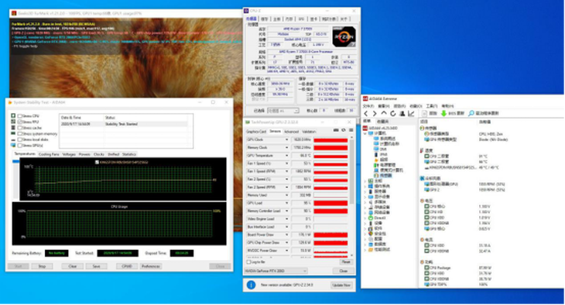Toggle the Stress FPU checkbox
This screenshot has height=305, width=565.
pos(20,122)
